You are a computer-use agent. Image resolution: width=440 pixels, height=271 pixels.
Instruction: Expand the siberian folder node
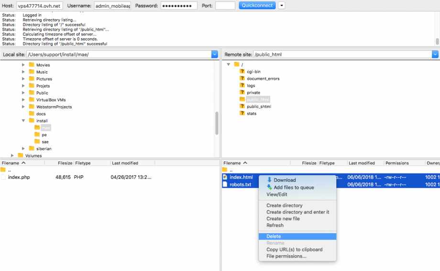pos(23,149)
